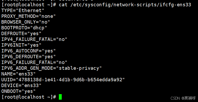Viewport: 198px width, 102px height.
Task: Click the IPV6_DEFROUTE="yes" line
Action: 29,57
